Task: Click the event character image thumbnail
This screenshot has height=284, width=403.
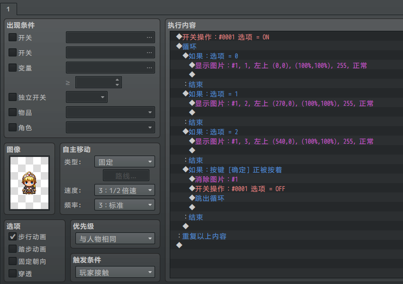Action: click(29, 183)
